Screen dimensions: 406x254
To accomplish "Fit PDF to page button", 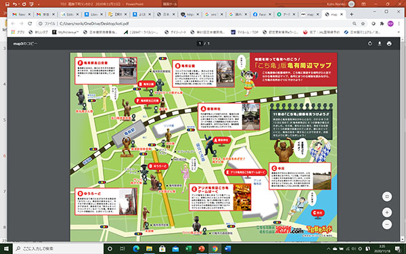I will (387, 196).
